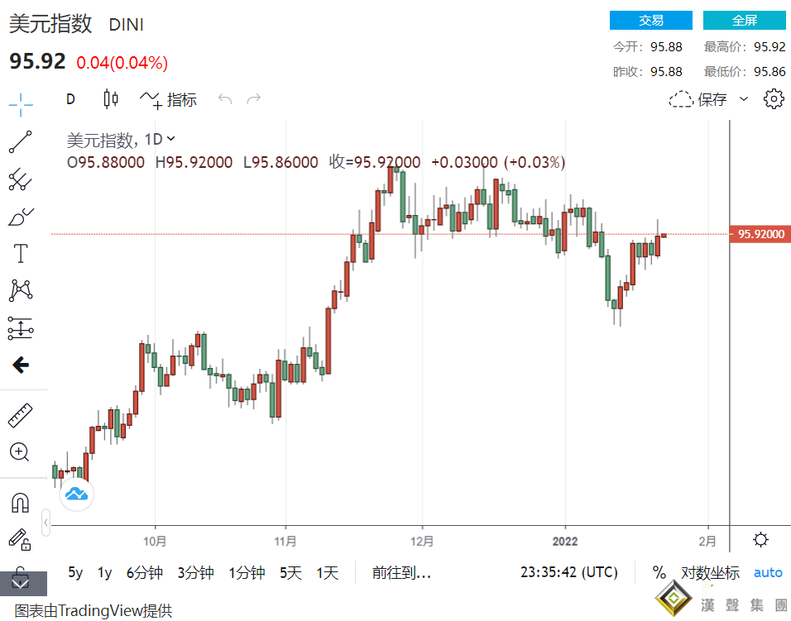Screen dimensions: 791x621
Task: Select the pitchfork drawing tool
Action: tap(21, 179)
